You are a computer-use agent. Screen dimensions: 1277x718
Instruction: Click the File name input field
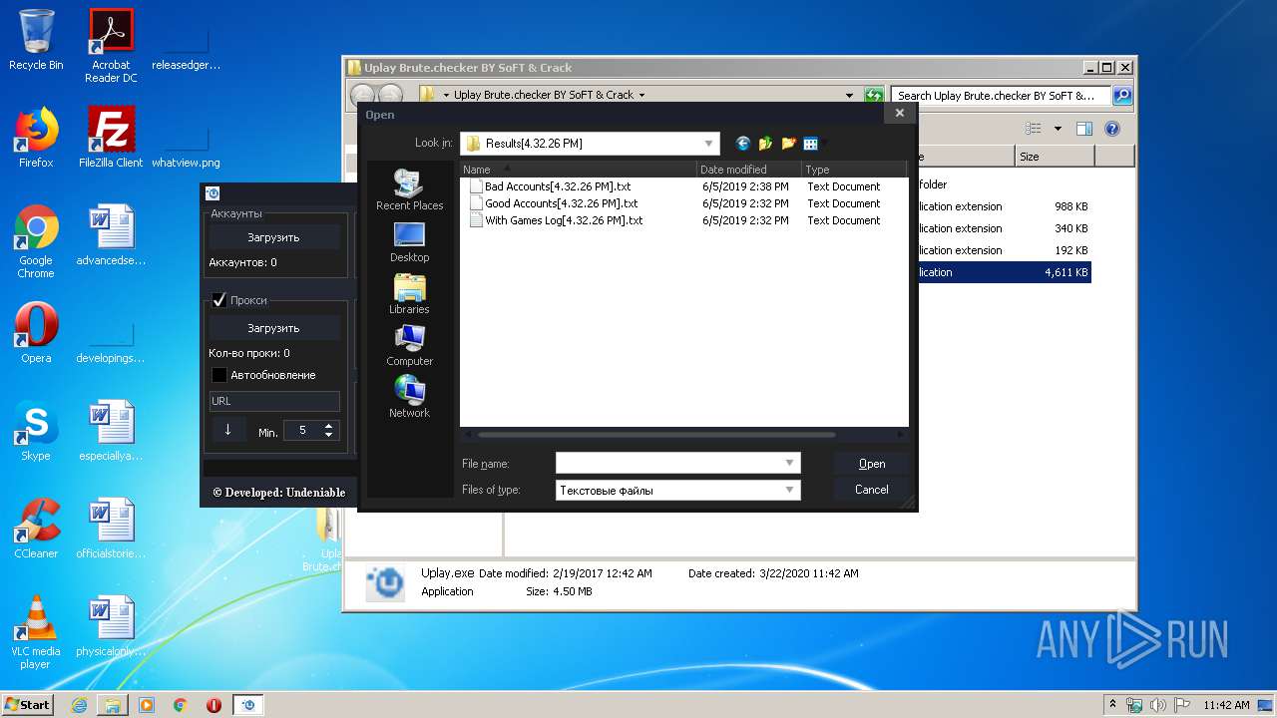pos(669,464)
